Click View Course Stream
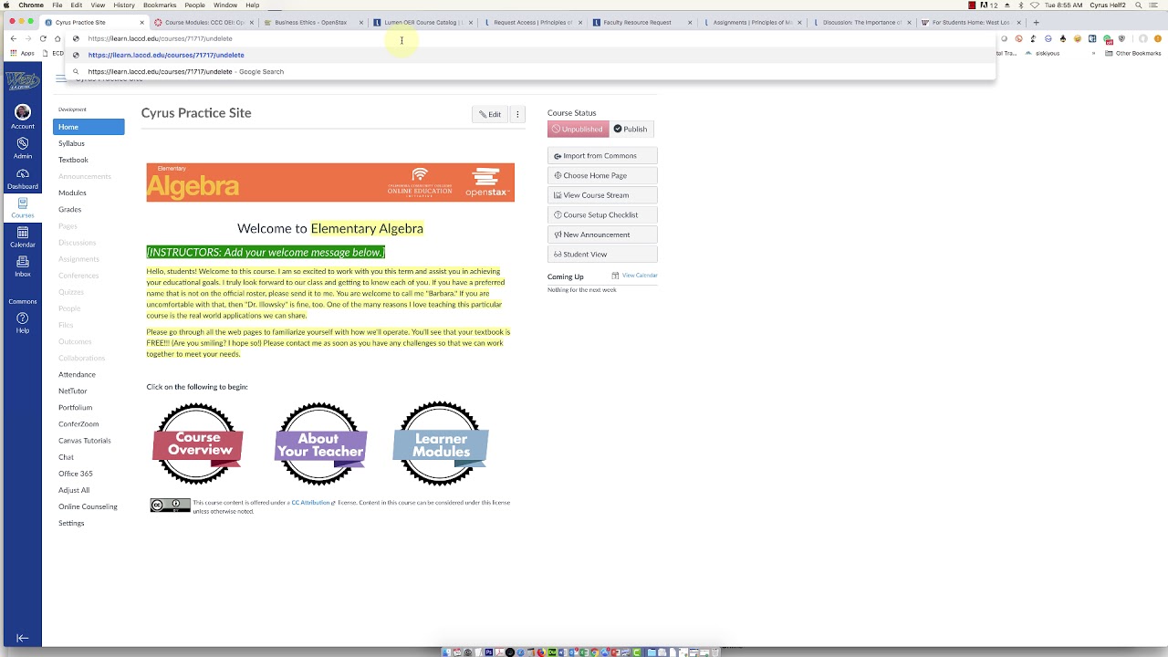This screenshot has width=1168, height=657. coord(602,195)
